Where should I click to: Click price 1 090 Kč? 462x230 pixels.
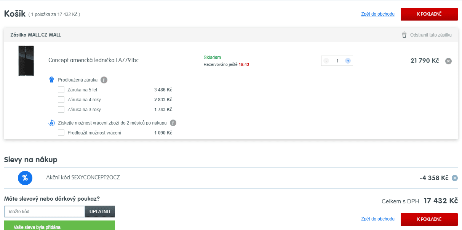click(x=163, y=133)
